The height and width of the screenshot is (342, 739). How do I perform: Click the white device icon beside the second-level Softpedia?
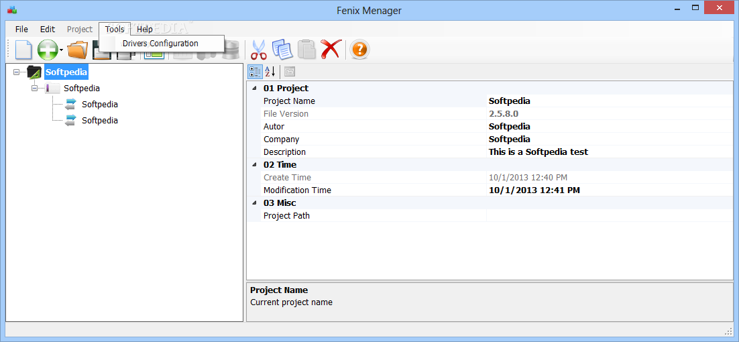[52, 88]
